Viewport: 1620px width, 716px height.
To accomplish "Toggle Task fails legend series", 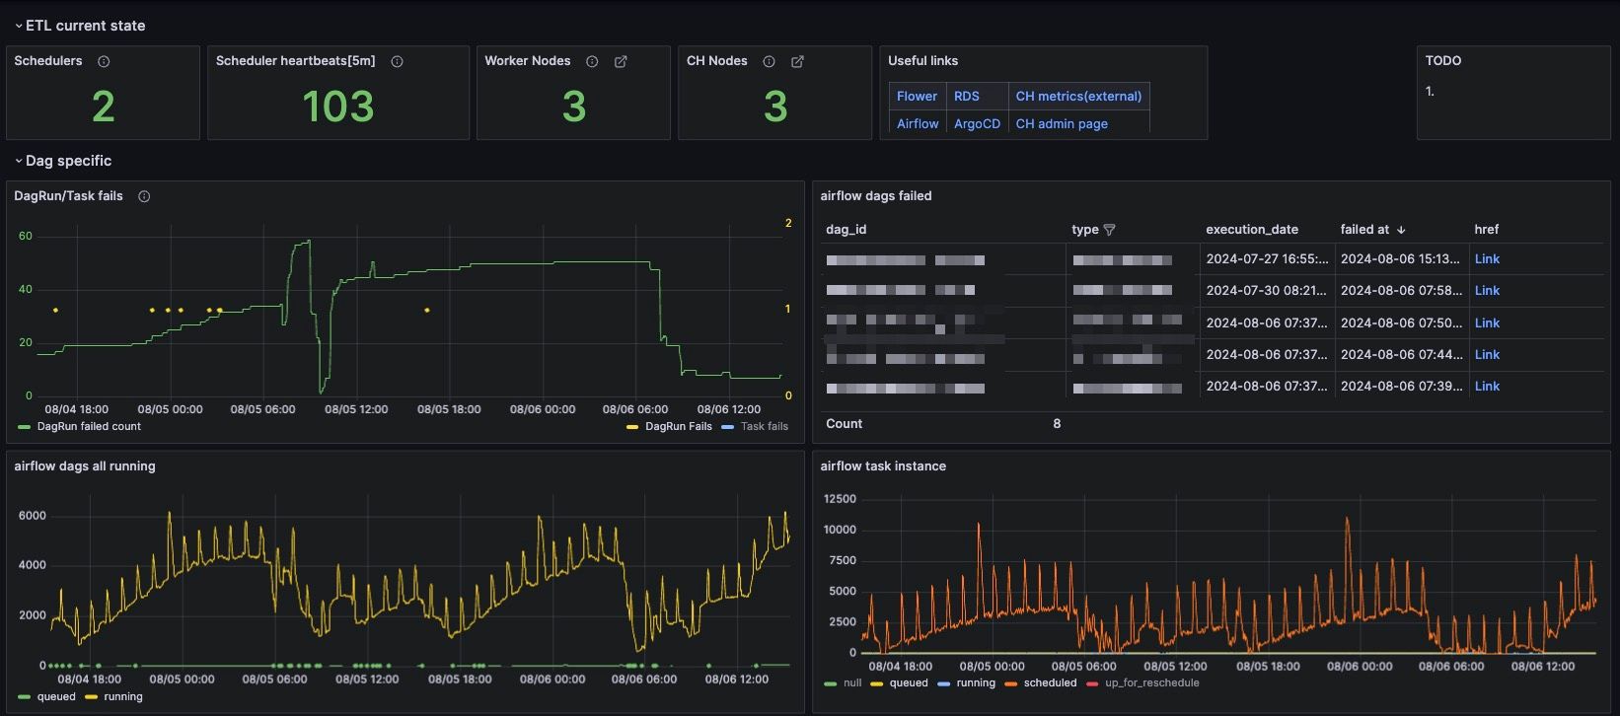I will click(x=764, y=427).
